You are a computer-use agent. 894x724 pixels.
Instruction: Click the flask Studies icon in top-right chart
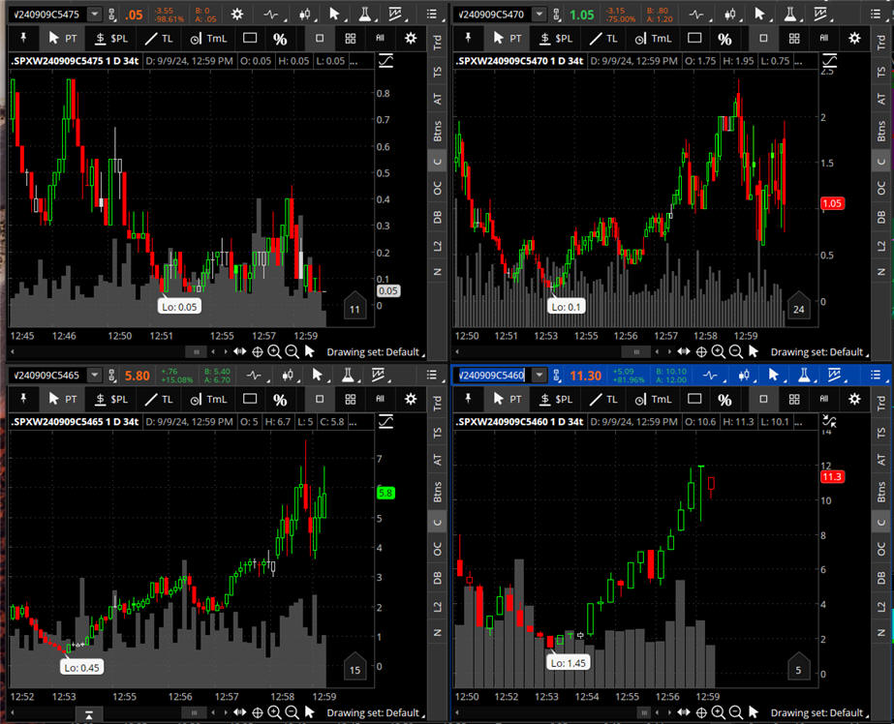[791, 15]
